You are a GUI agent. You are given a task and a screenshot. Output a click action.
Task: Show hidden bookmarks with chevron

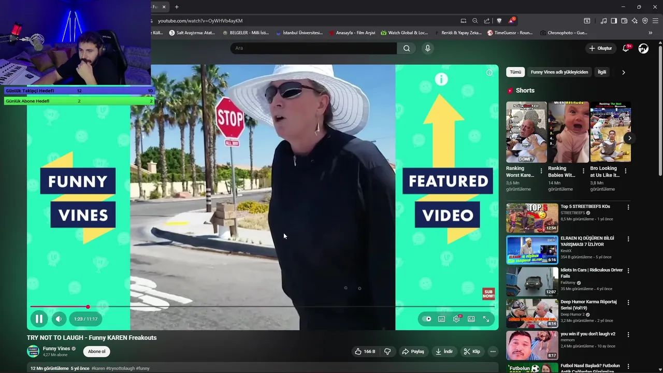tap(651, 33)
